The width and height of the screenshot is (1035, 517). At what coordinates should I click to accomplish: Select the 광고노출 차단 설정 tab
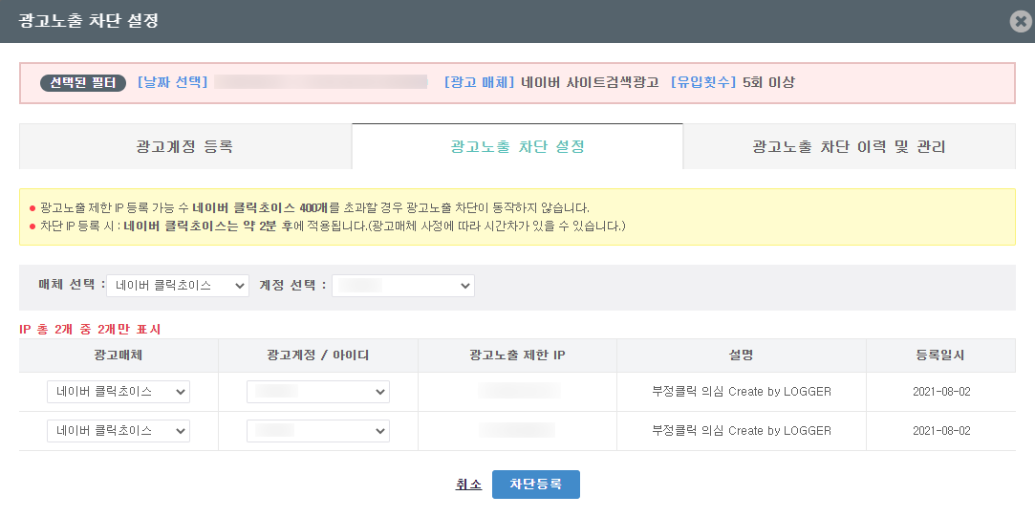(518, 146)
